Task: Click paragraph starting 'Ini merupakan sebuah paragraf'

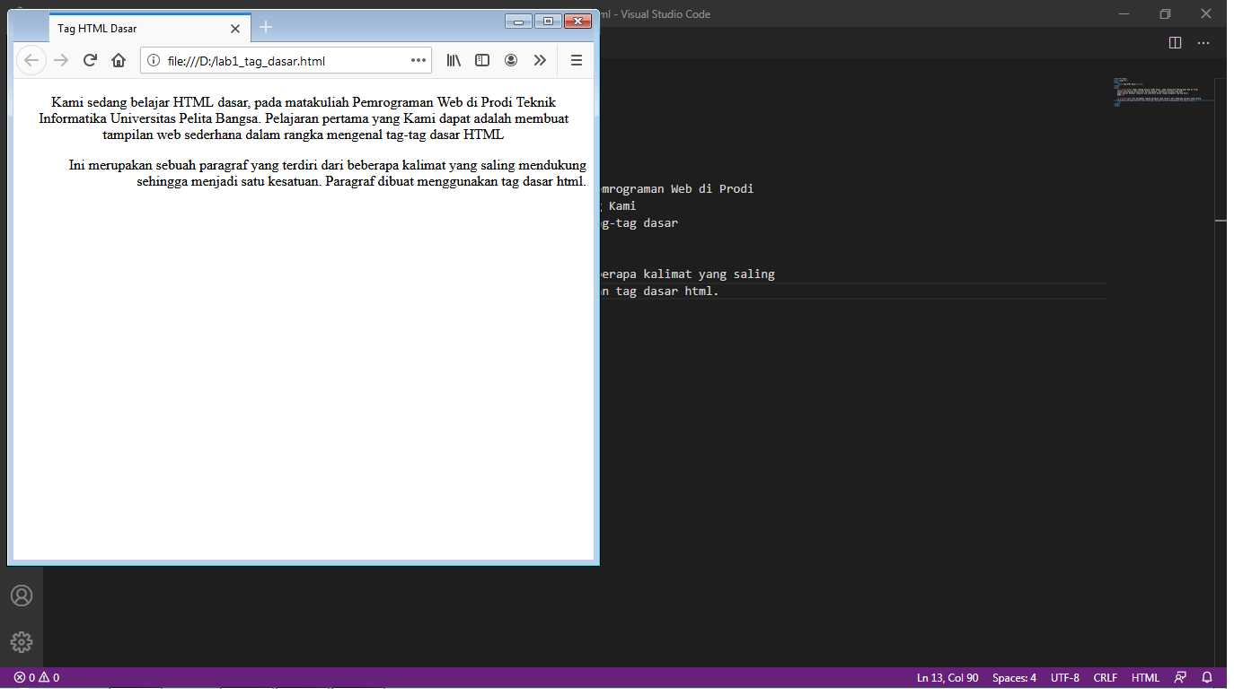Action: click(328, 173)
